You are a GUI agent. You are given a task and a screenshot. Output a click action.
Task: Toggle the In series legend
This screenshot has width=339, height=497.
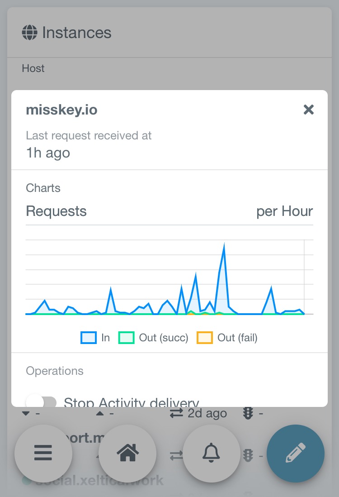click(x=95, y=338)
